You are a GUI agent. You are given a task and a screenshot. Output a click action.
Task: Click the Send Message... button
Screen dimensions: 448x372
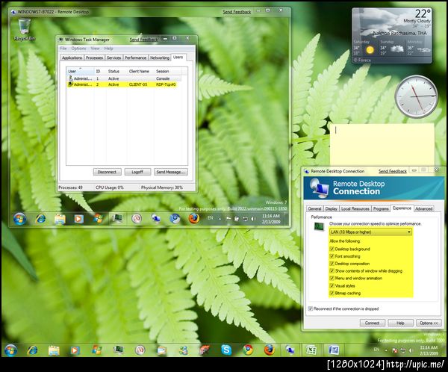tap(170, 172)
